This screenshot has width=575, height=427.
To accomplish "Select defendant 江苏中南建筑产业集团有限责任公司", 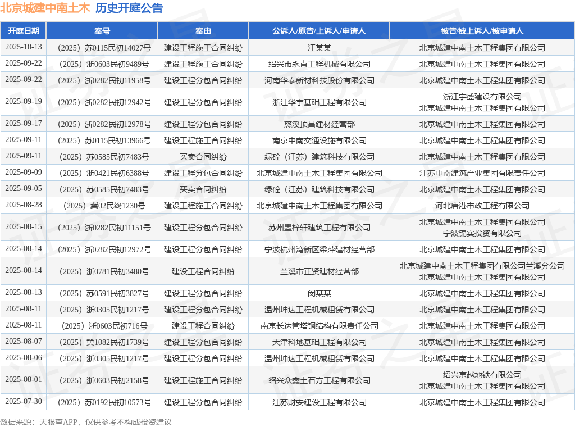I will [482, 173].
